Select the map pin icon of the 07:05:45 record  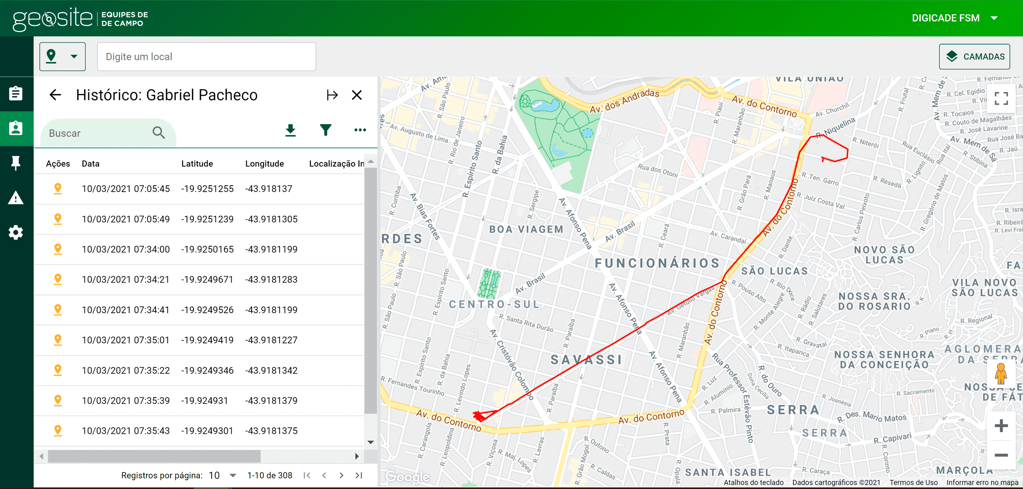pyautogui.click(x=58, y=189)
